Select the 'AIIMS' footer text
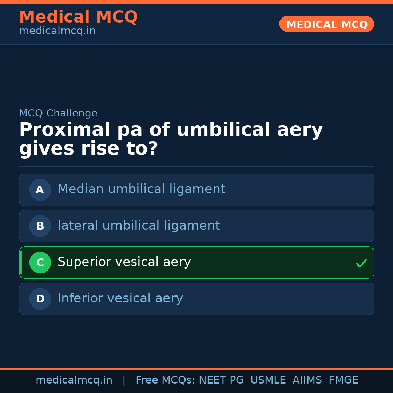The width and height of the screenshot is (393, 393). 307,380
